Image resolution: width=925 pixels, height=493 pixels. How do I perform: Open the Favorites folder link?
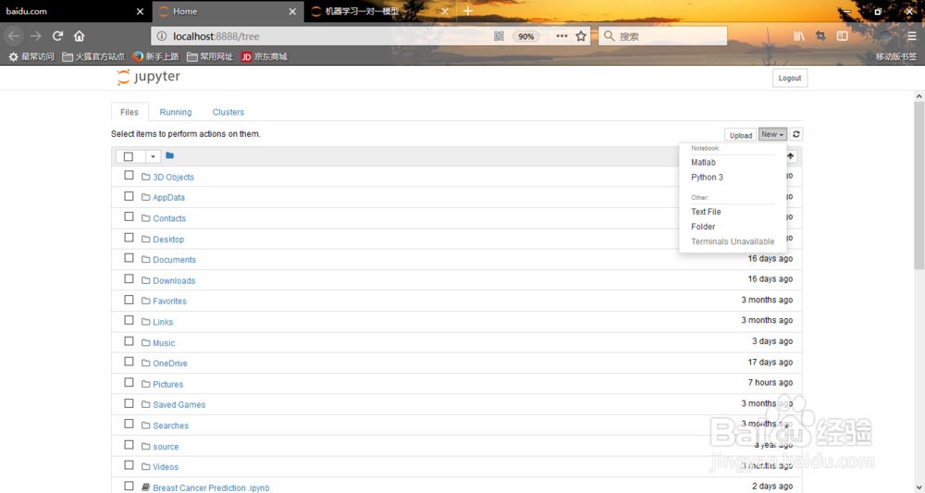(169, 301)
